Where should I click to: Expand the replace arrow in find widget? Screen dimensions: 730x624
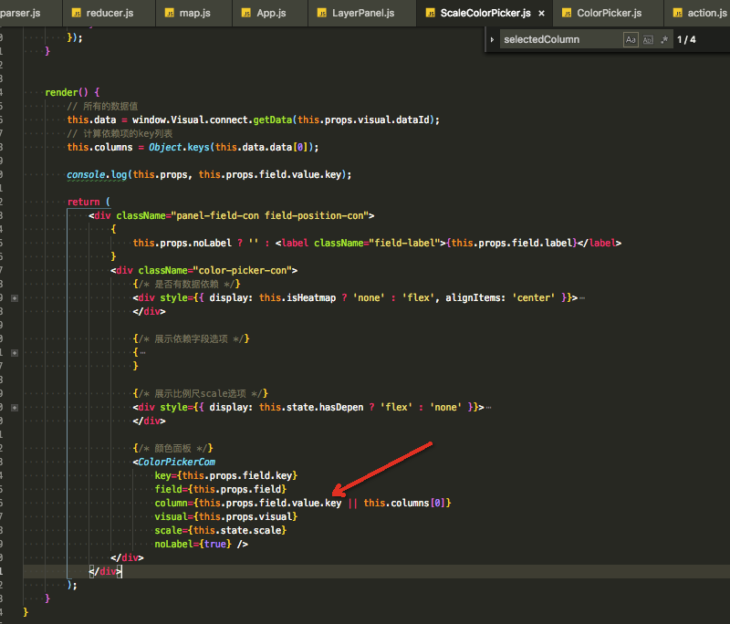tap(492, 39)
